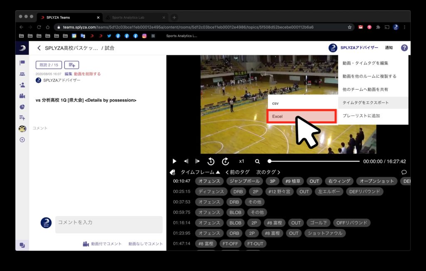This screenshot has height=271, width=426.
Task: Step forward one frame
Action: [198, 161]
